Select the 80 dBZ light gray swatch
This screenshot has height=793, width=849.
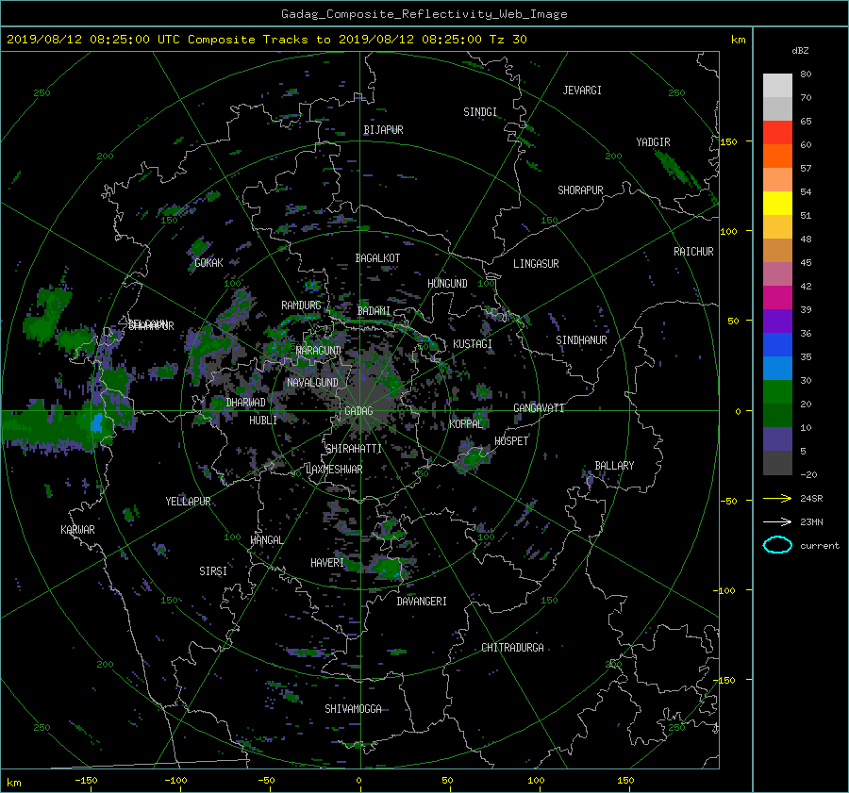click(777, 85)
